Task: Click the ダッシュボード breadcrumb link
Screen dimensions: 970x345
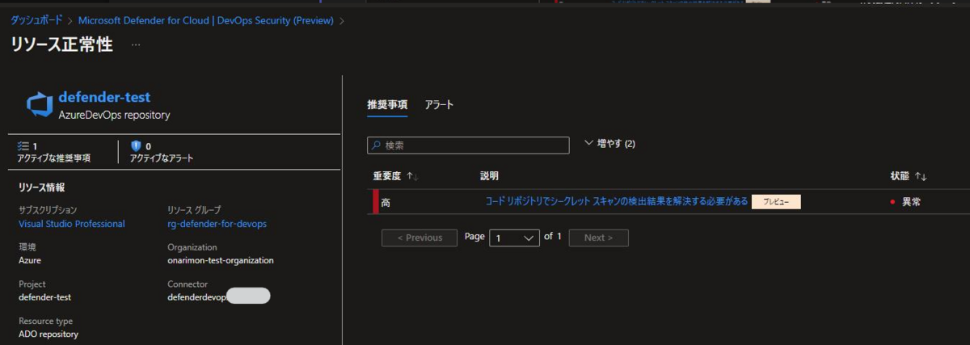Action: (x=36, y=20)
